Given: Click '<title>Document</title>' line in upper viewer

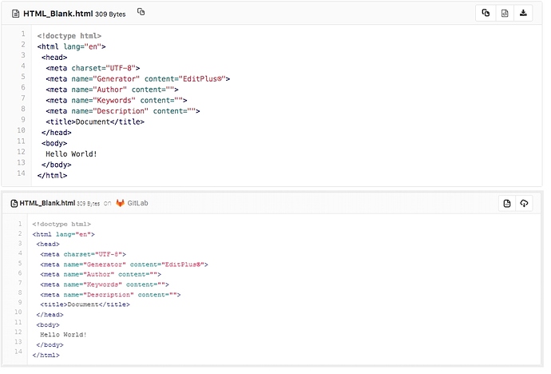Looking at the screenshot, I should click(x=96, y=123).
